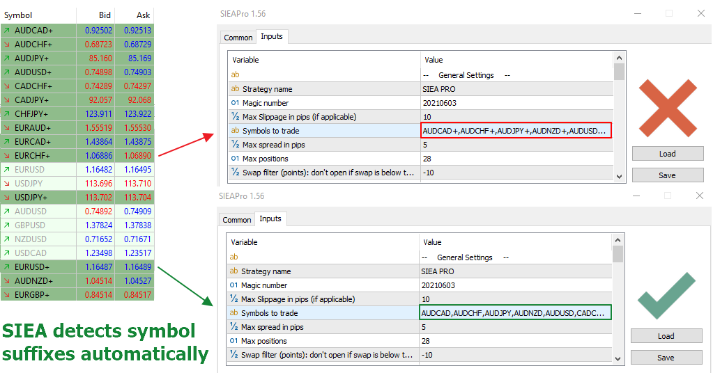Click the Variable column header in upper window
Viewport: 713px width, 382px height.
324,60
